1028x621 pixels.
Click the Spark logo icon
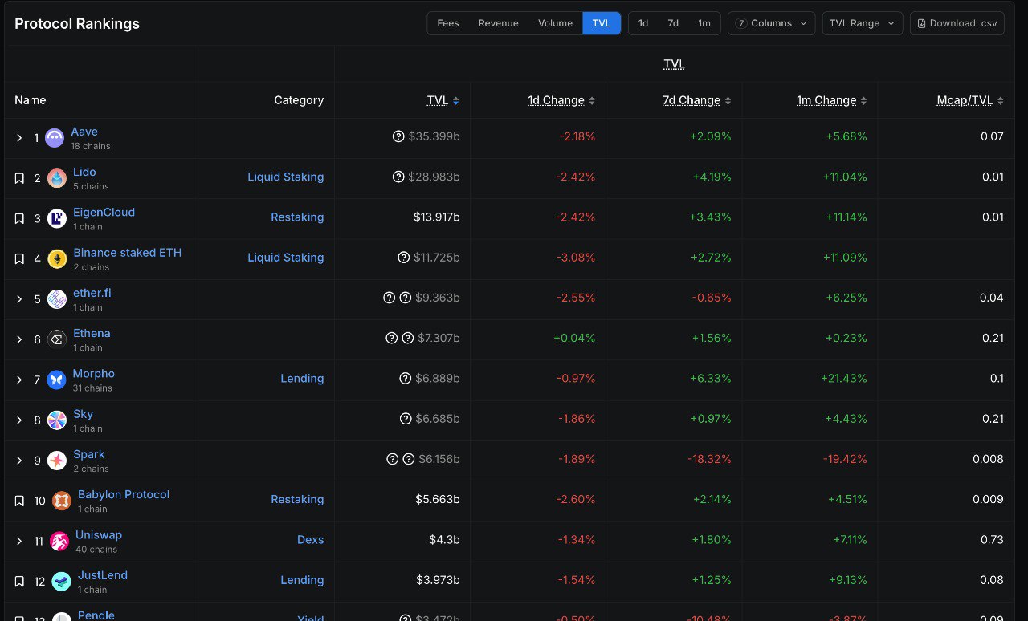coord(57,461)
